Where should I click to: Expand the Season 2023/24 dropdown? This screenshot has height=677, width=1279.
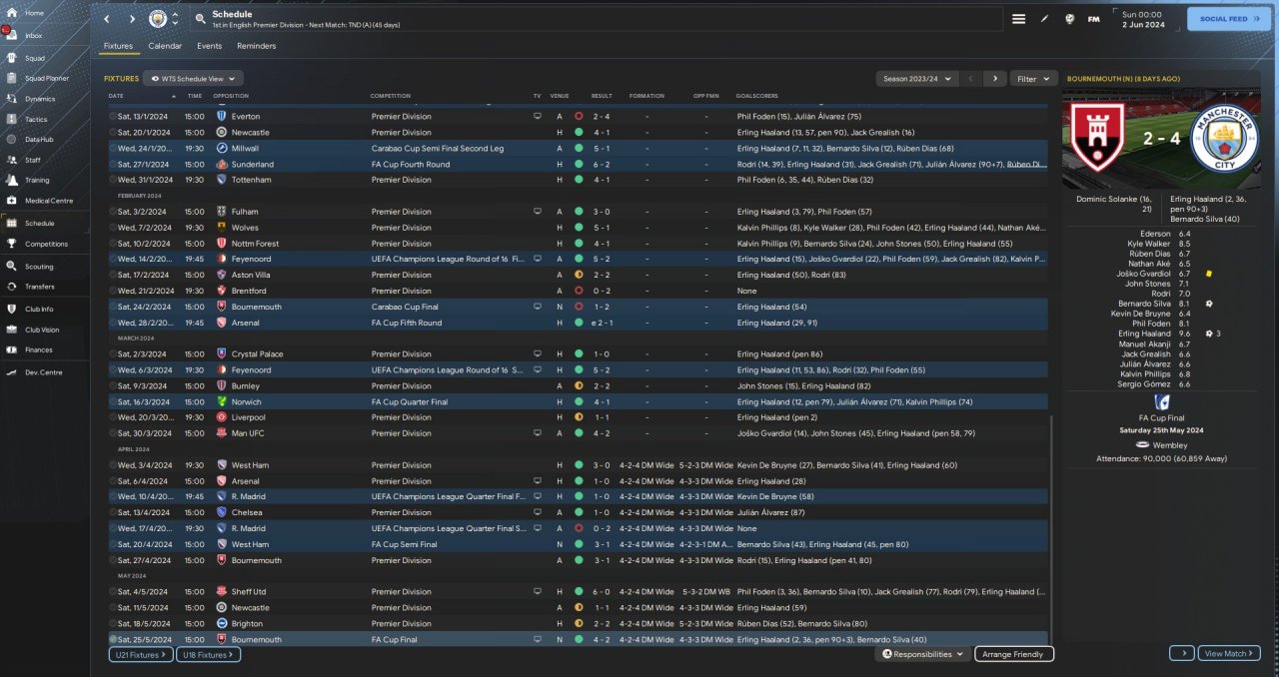coord(916,78)
